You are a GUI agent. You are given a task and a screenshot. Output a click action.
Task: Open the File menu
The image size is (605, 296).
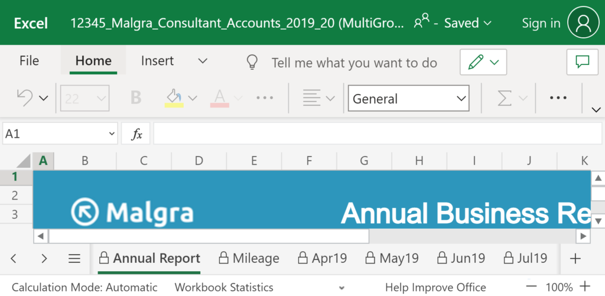(x=30, y=61)
